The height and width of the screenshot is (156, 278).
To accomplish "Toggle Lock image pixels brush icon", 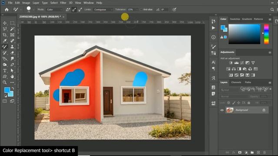I will (234, 103).
